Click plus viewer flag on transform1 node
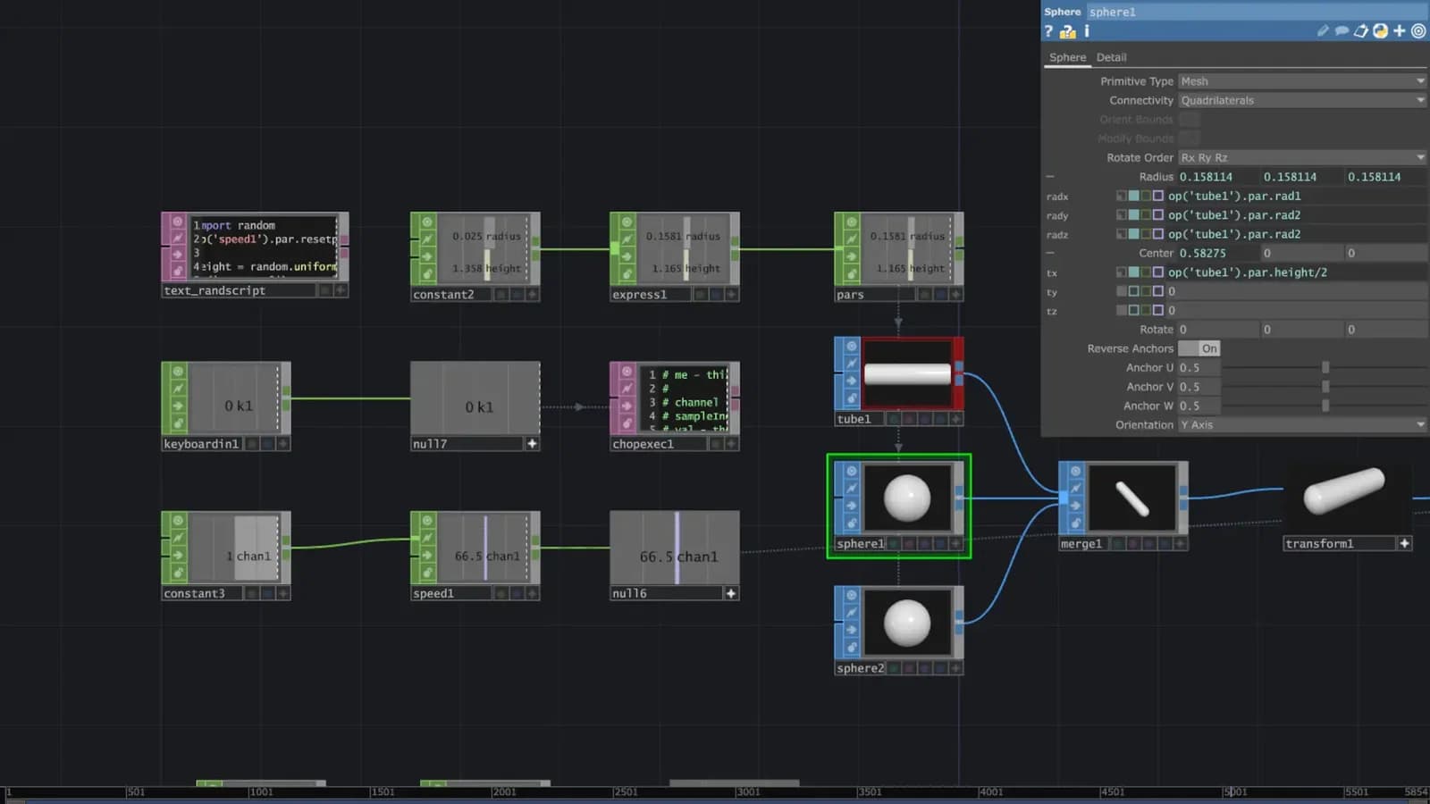This screenshot has height=804, width=1430. click(x=1404, y=543)
